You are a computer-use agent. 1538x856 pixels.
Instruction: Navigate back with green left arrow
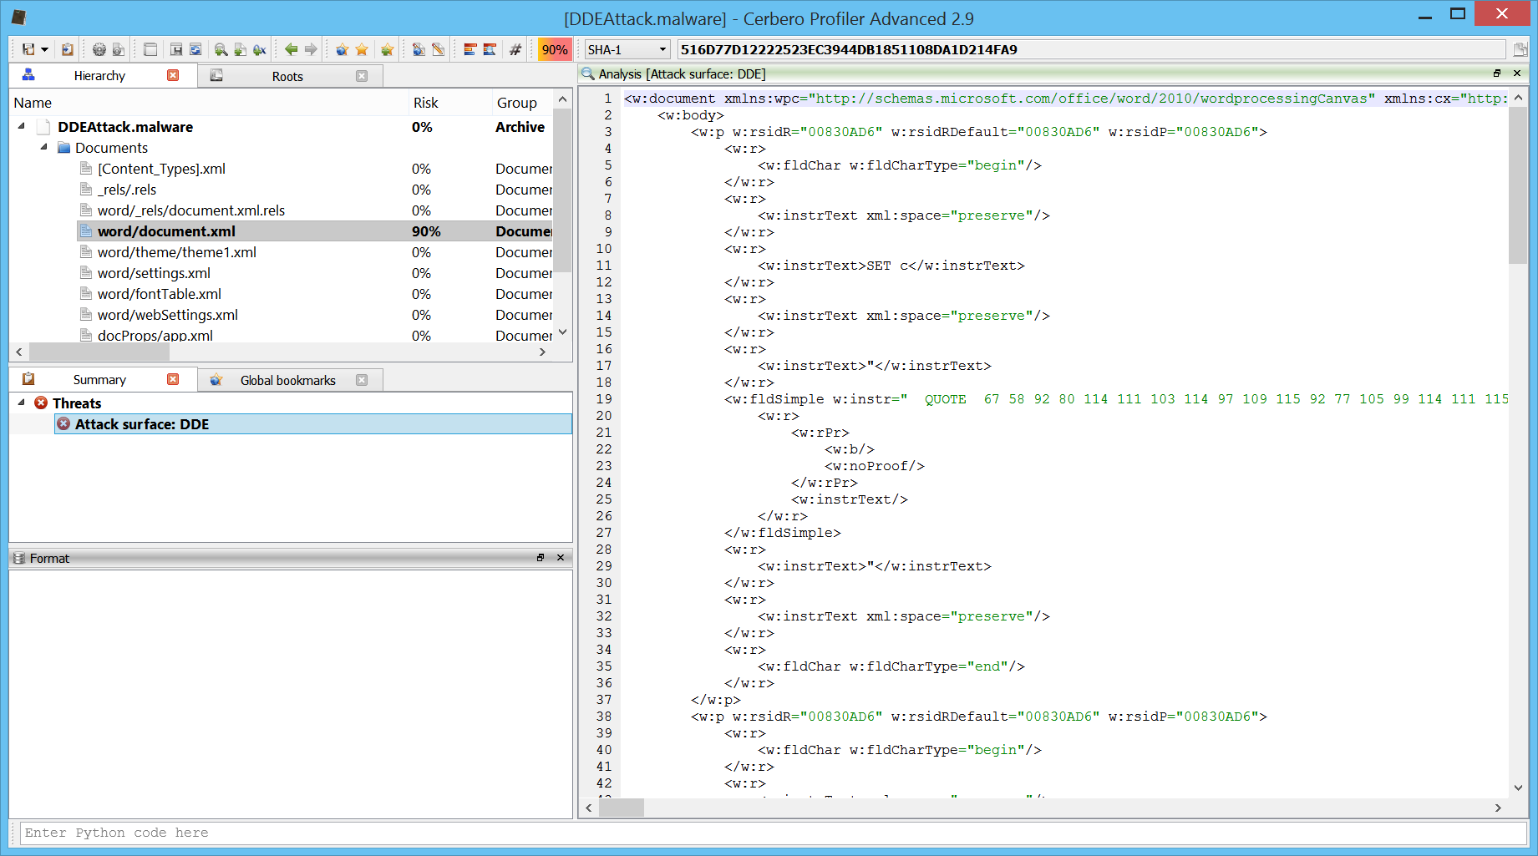pos(291,50)
